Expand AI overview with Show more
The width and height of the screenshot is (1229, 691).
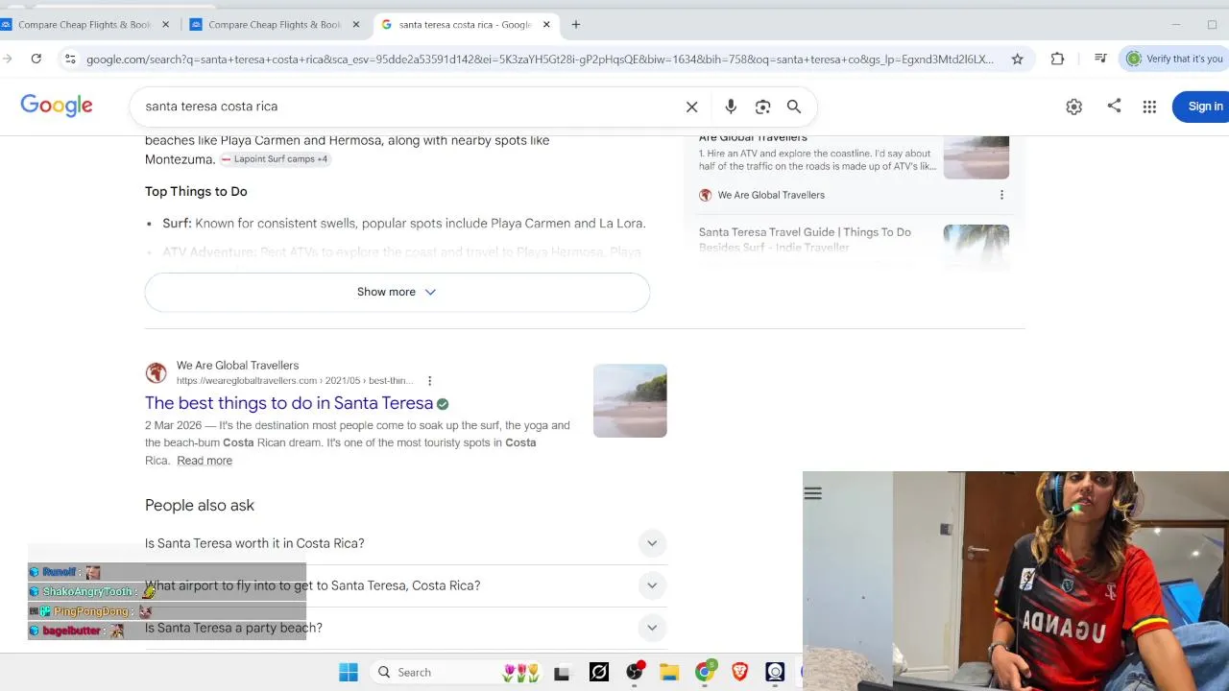(x=398, y=292)
